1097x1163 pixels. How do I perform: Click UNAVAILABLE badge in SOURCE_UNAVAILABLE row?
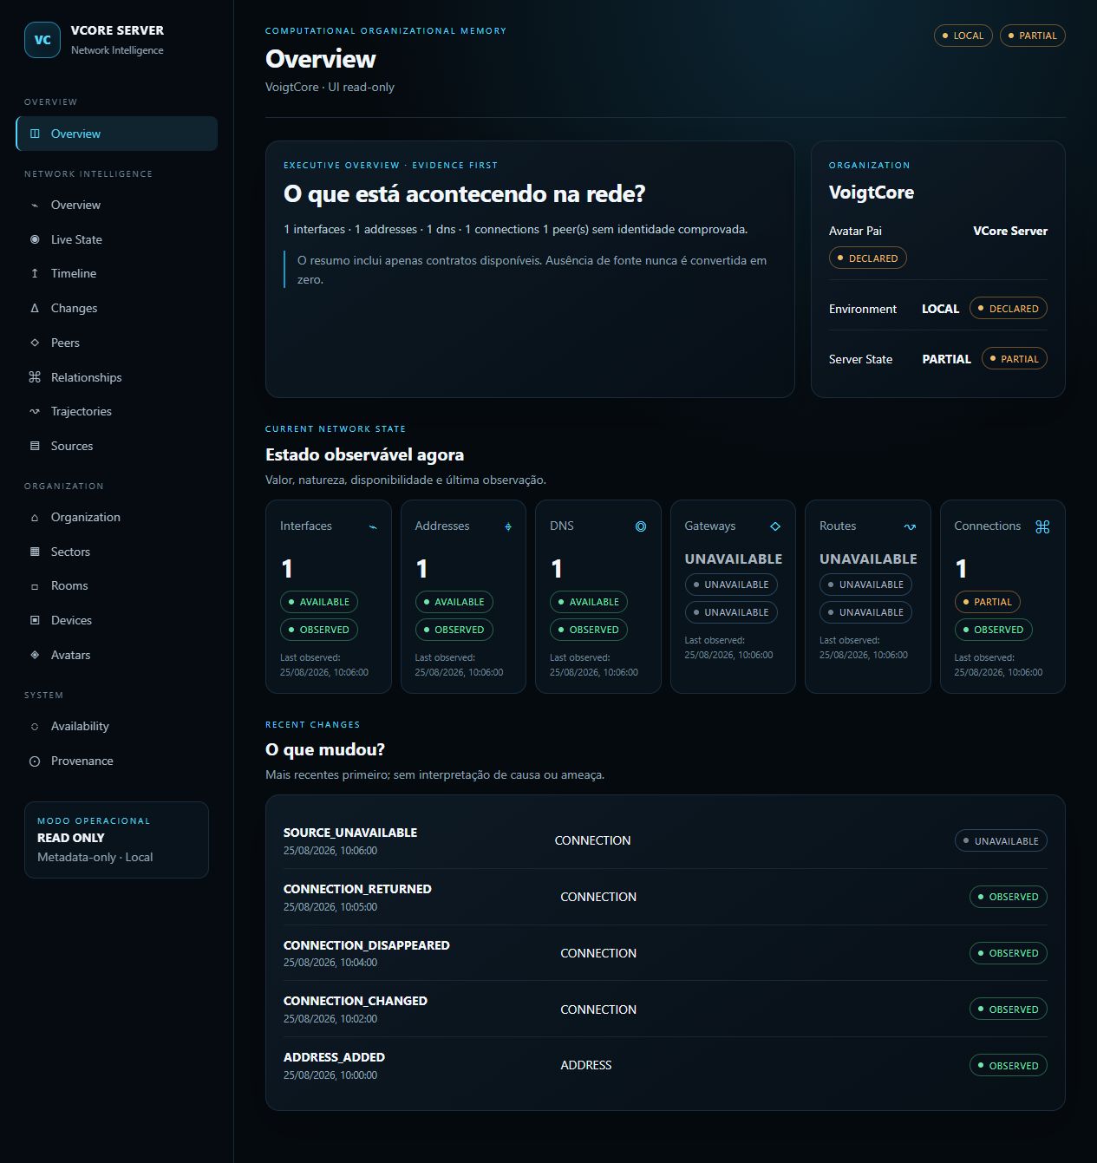pyautogui.click(x=1001, y=841)
